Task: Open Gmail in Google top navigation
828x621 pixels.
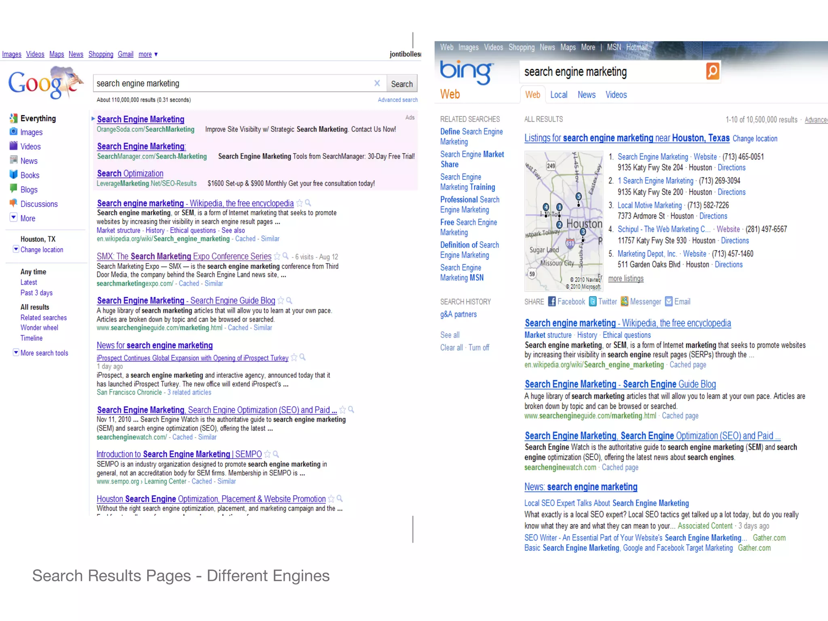Action: click(x=125, y=54)
